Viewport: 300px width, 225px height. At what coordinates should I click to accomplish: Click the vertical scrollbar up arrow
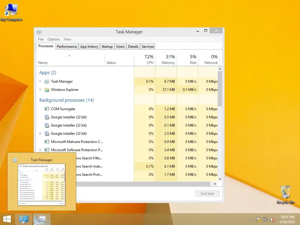(220, 69)
